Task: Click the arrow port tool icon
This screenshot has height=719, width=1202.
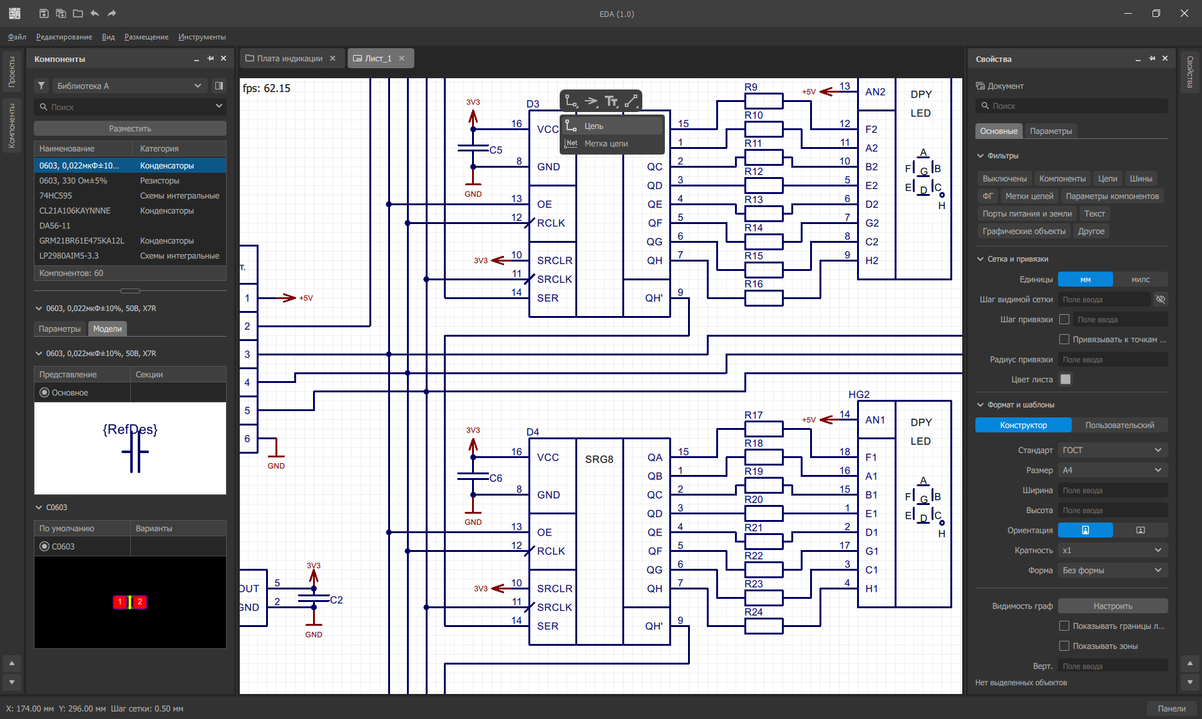Action: click(x=591, y=101)
